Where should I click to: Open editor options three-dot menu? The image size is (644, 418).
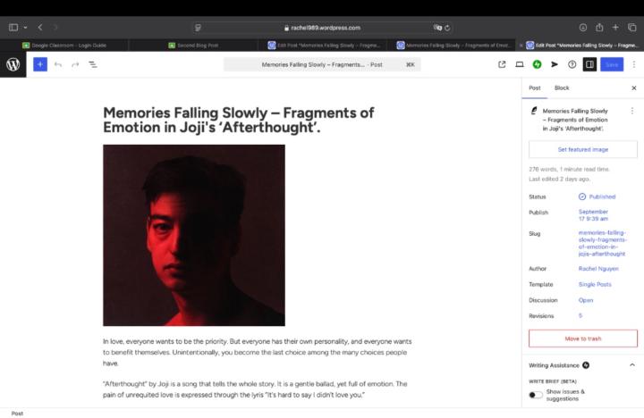click(x=634, y=64)
